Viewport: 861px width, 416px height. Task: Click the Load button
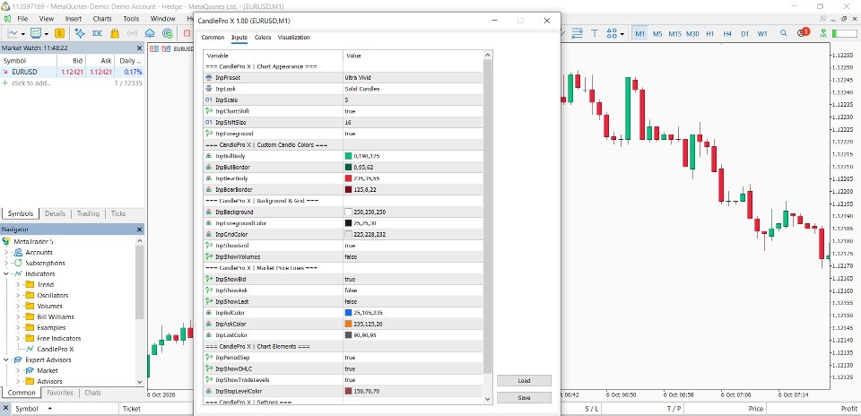pyautogui.click(x=524, y=381)
